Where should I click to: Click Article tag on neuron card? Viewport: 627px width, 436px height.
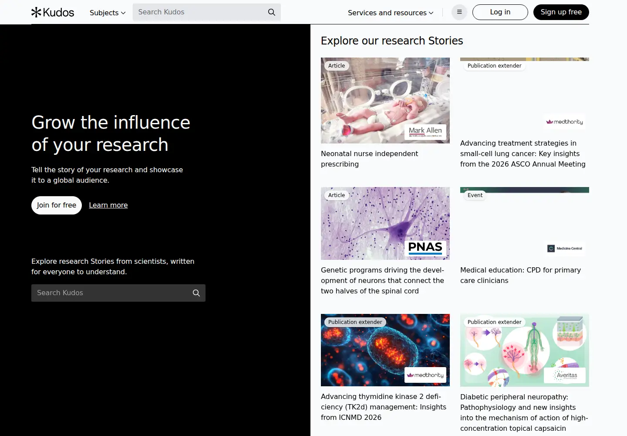[337, 195]
